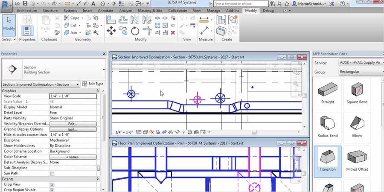Click the Array tool icon
This screenshot has height=192, width=384.
click(x=157, y=26)
